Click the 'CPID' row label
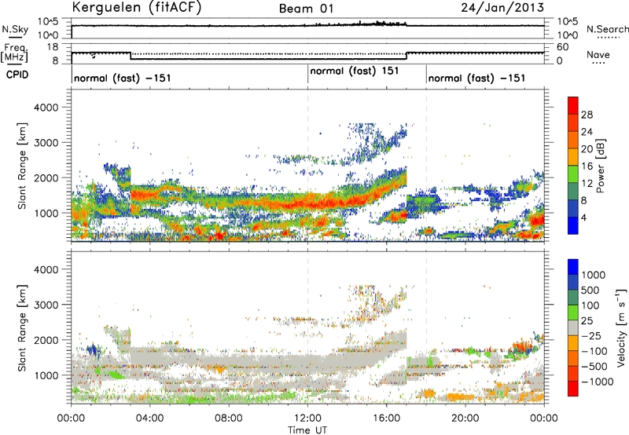 (17, 75)
